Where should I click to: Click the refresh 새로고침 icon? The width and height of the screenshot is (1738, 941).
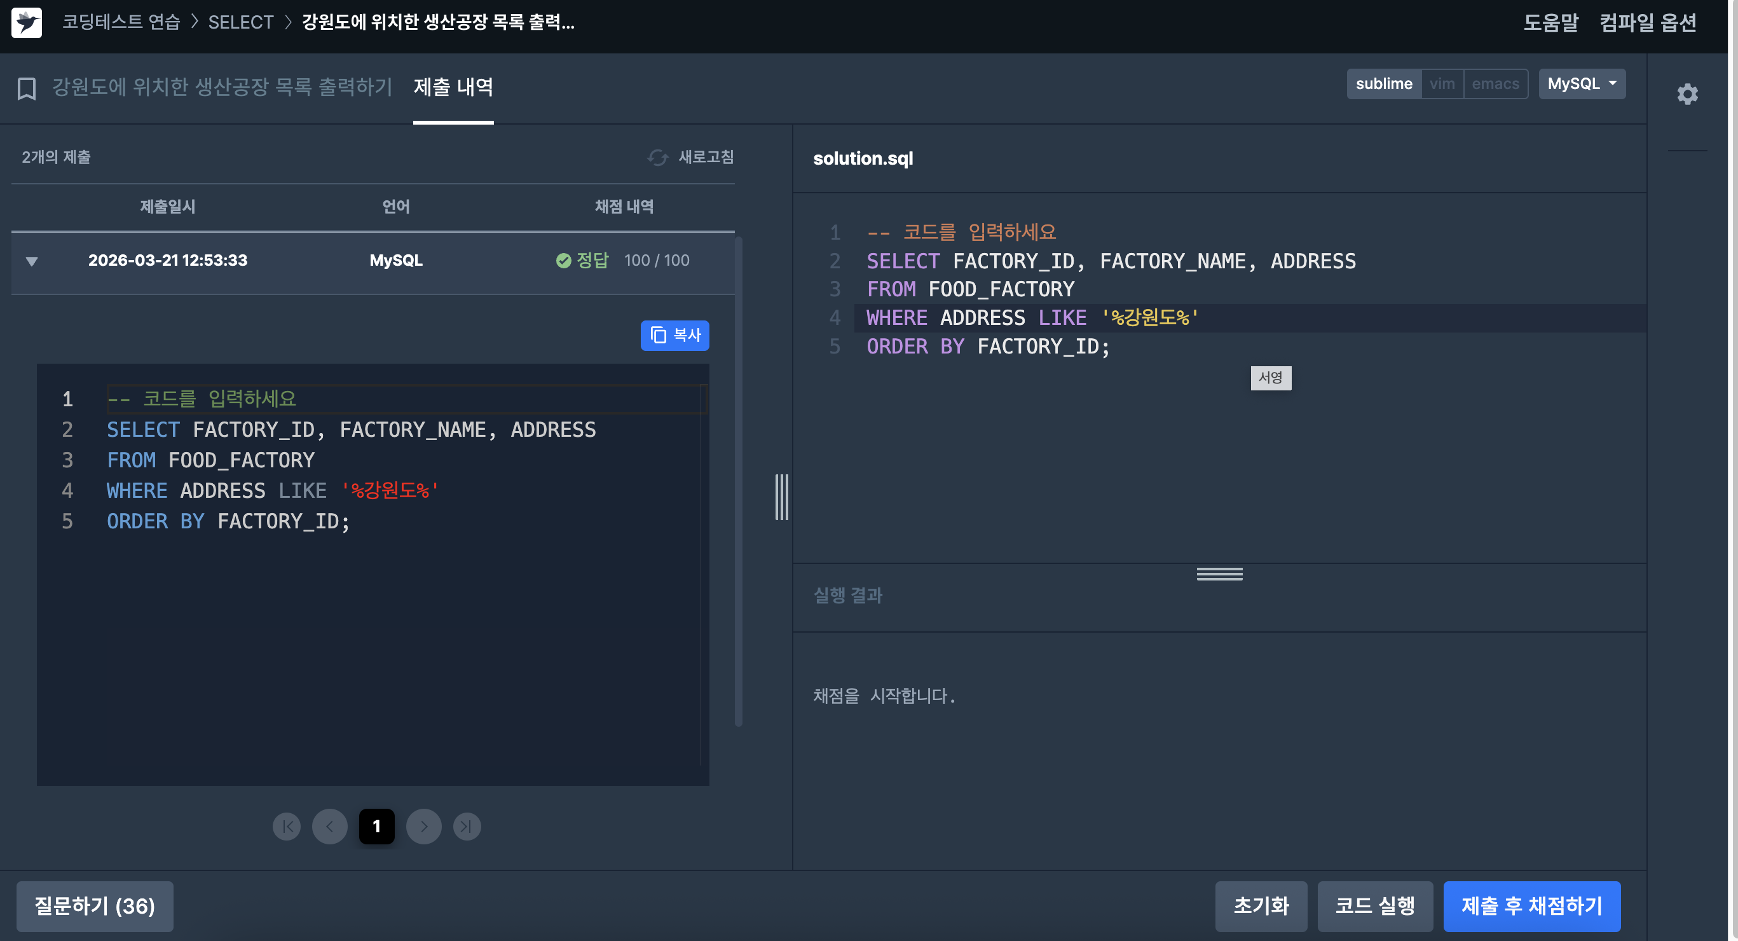coord(657,157)
